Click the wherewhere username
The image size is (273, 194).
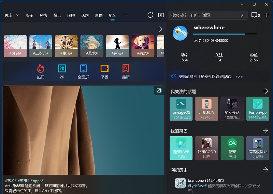[x=209, y=28]
